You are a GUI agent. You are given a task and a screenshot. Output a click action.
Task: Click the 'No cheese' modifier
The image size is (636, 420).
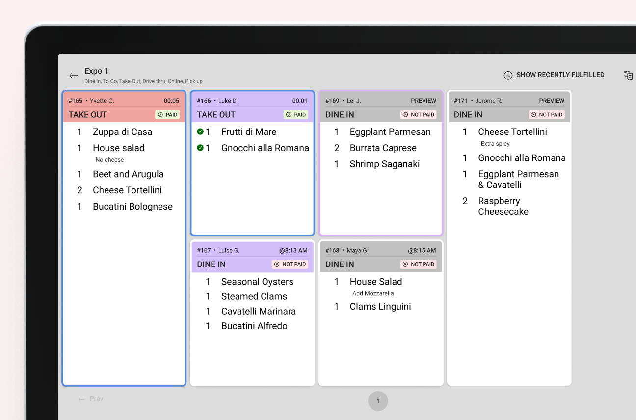109,160
